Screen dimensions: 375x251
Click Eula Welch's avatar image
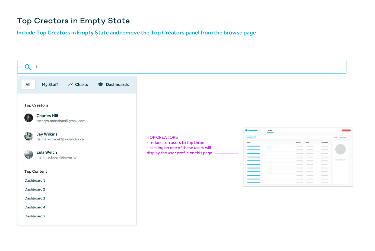29,155
